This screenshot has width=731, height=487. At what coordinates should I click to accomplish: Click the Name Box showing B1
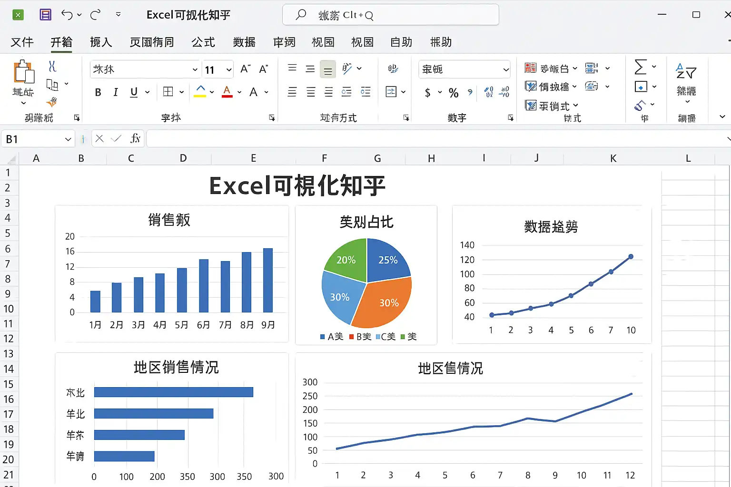pos(38,139)
